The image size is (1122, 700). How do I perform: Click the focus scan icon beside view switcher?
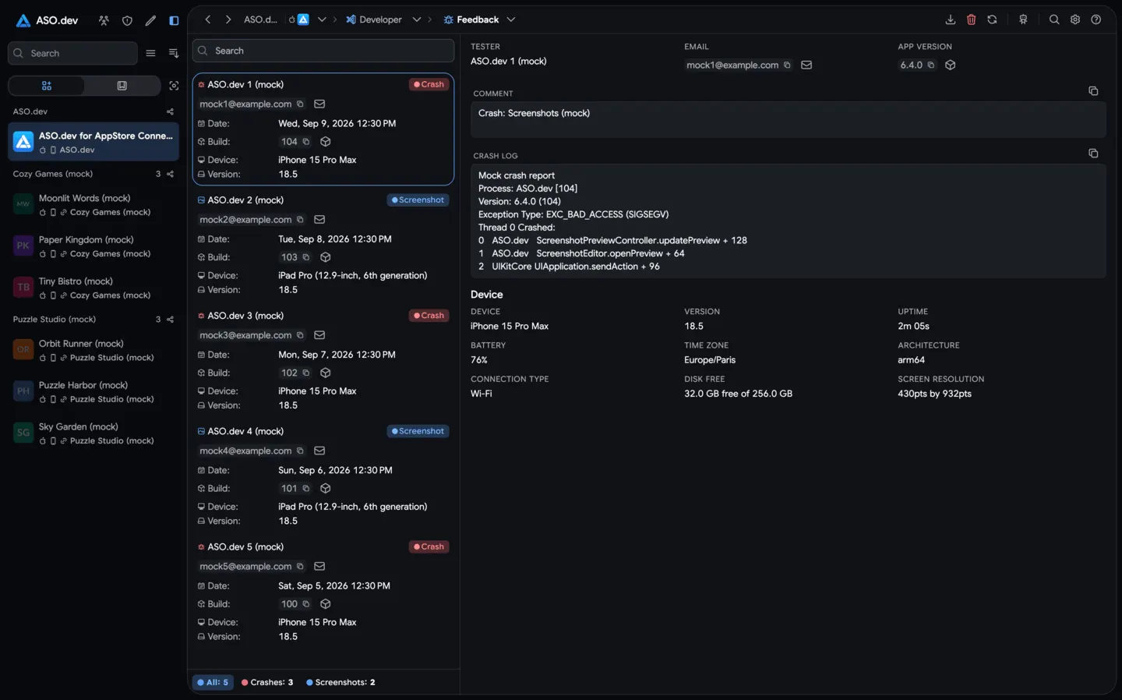pos(174,86)
